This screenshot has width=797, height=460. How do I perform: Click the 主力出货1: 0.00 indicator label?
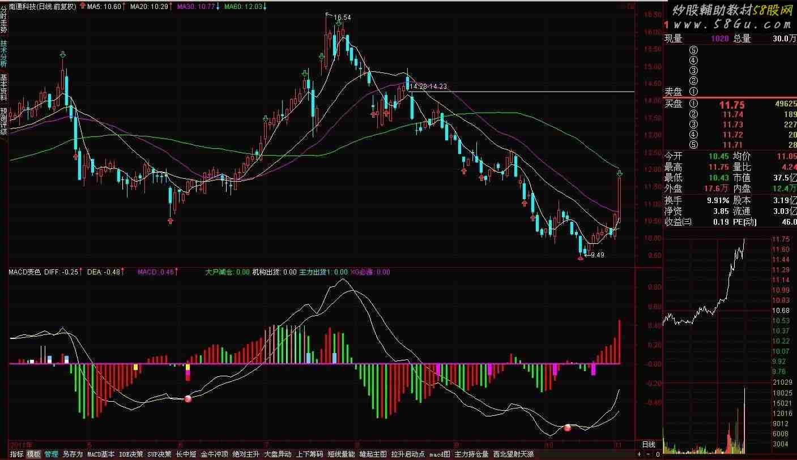323,272
